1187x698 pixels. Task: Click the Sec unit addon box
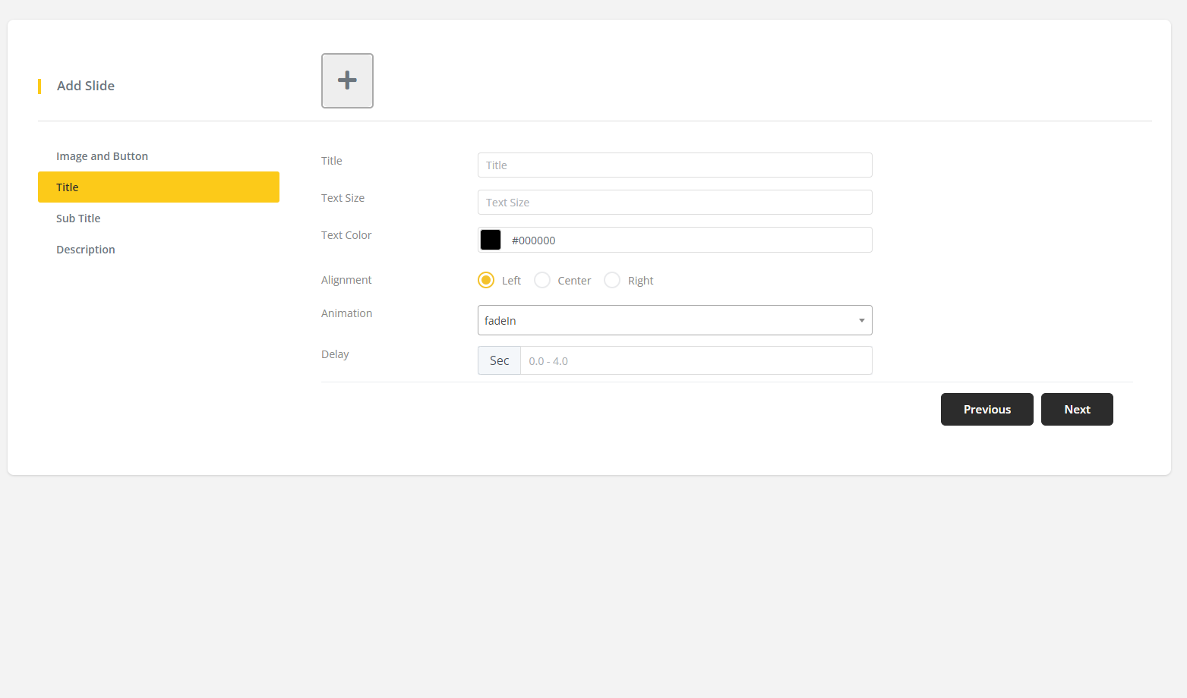[x=499, y=361]
